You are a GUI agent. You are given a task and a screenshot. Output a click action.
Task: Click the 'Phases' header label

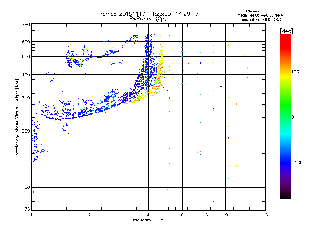252,11
